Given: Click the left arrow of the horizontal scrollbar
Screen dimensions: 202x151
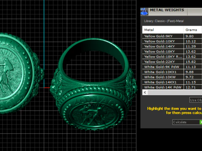Looking at the screenshot, I should pyautogui.click(x=145, y=92).
